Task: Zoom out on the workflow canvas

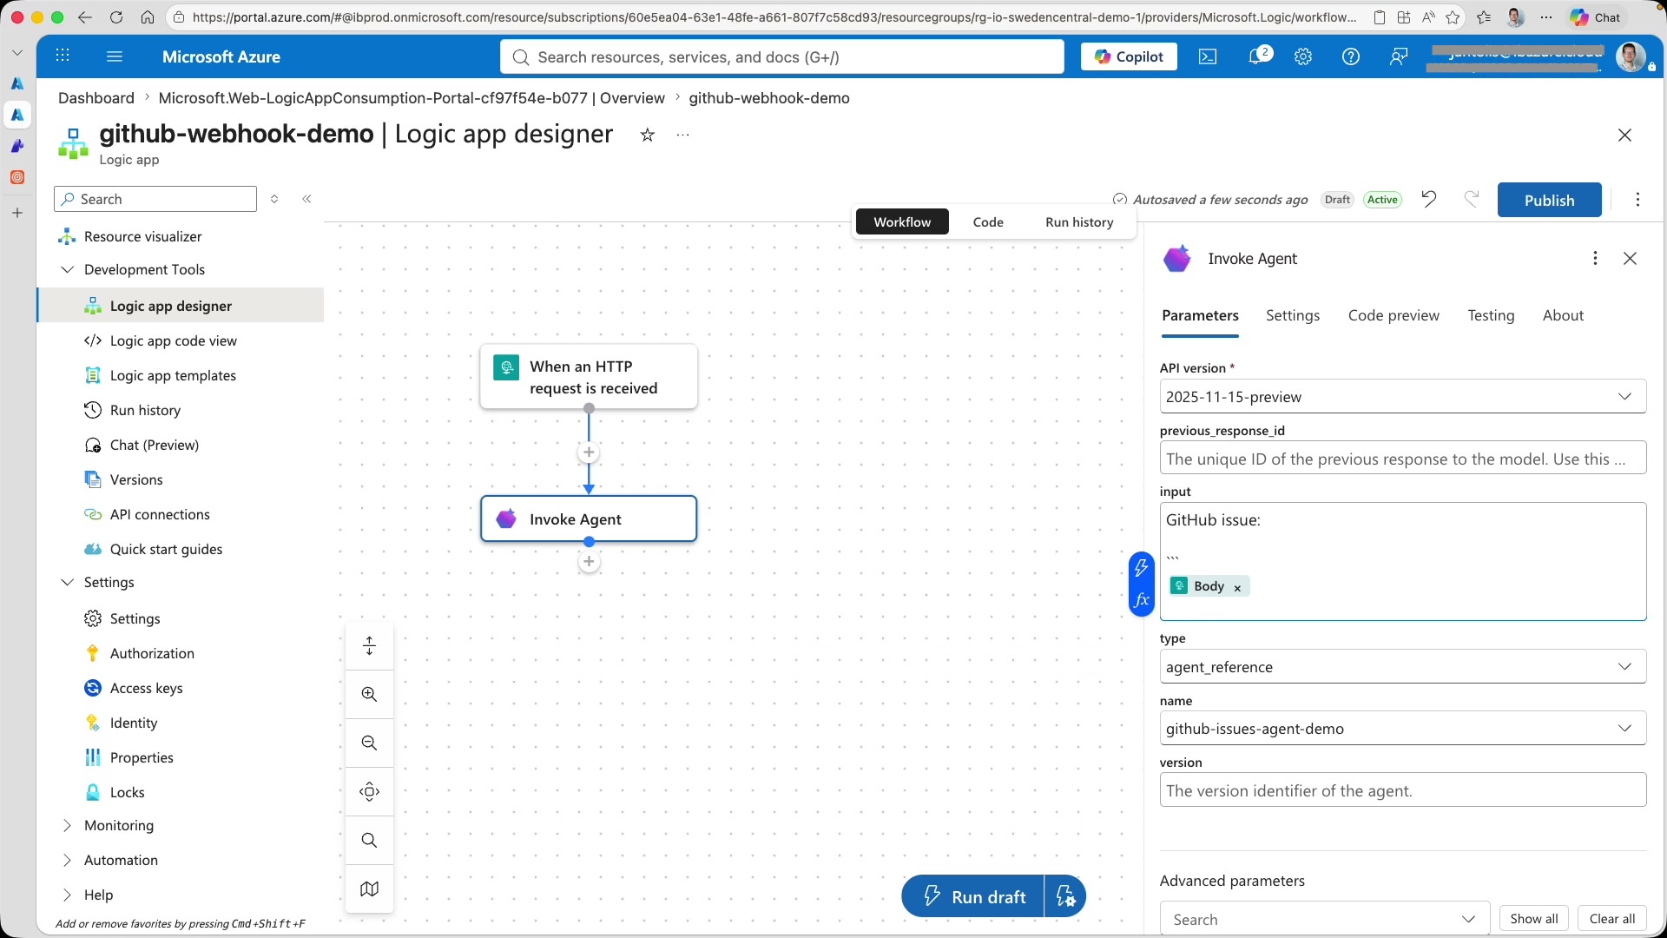Action: point(369,743)
